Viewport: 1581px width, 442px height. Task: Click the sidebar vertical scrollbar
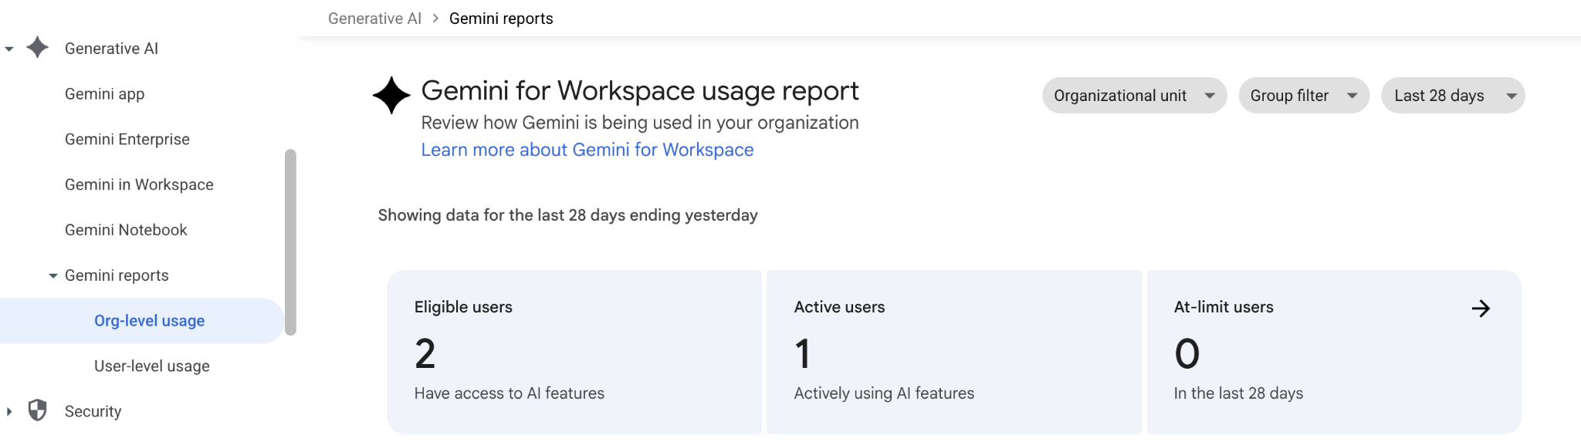pyautogui.click(x=290, y=242)
